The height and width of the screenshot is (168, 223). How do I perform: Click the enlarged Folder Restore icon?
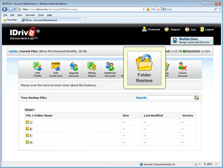click(x=144, y=68)
